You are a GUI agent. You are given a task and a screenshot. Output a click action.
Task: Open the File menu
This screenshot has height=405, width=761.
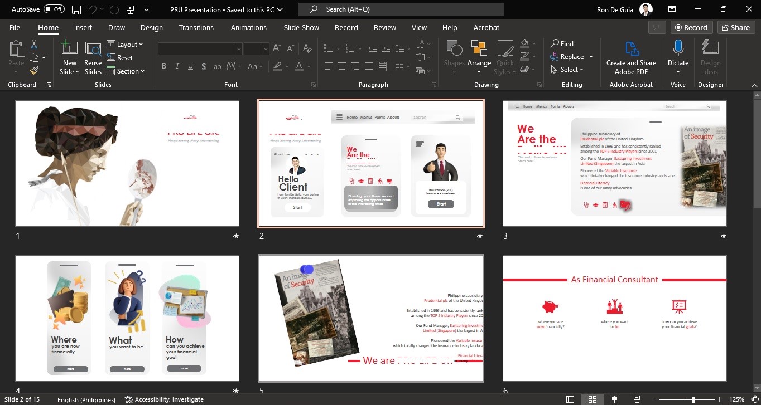click(15, 27)
